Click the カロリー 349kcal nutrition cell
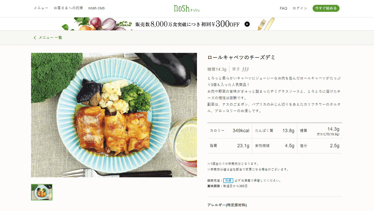The image size is (374, 211). (230, 131)
